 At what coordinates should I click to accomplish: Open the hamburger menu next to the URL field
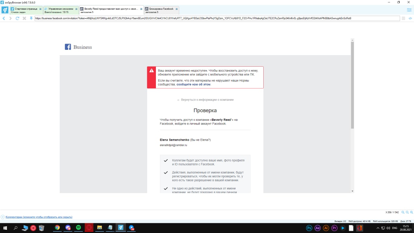tap(403, 18)
